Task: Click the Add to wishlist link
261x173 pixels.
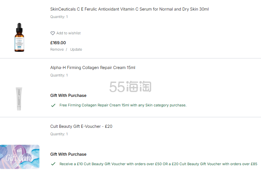Action: [68, 33]
